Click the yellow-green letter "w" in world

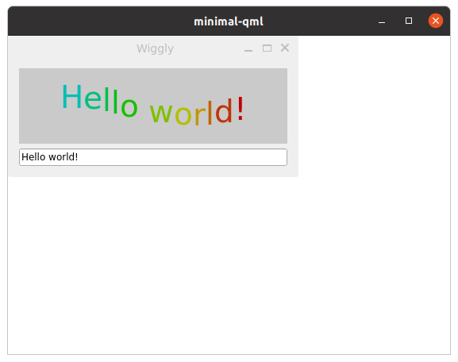[160, 113]
